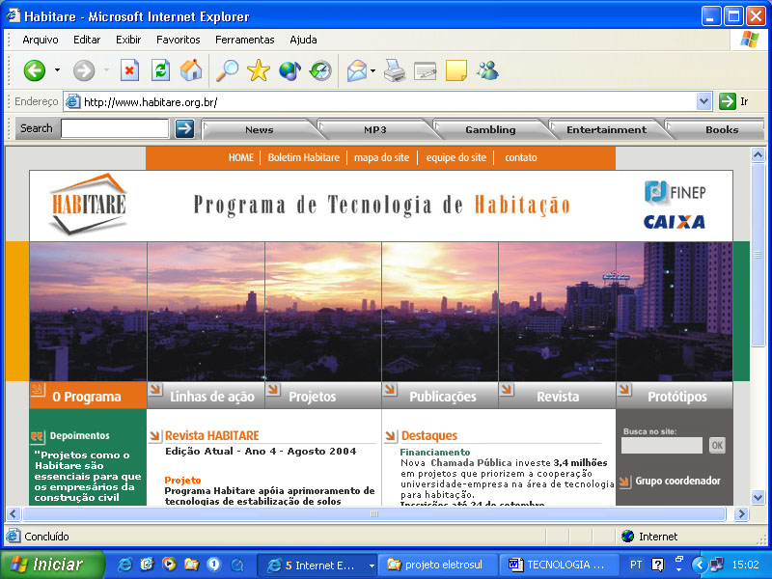The image size is (772, 579).
Task: Click inside the Busca no site field
Action: point(662,445)
